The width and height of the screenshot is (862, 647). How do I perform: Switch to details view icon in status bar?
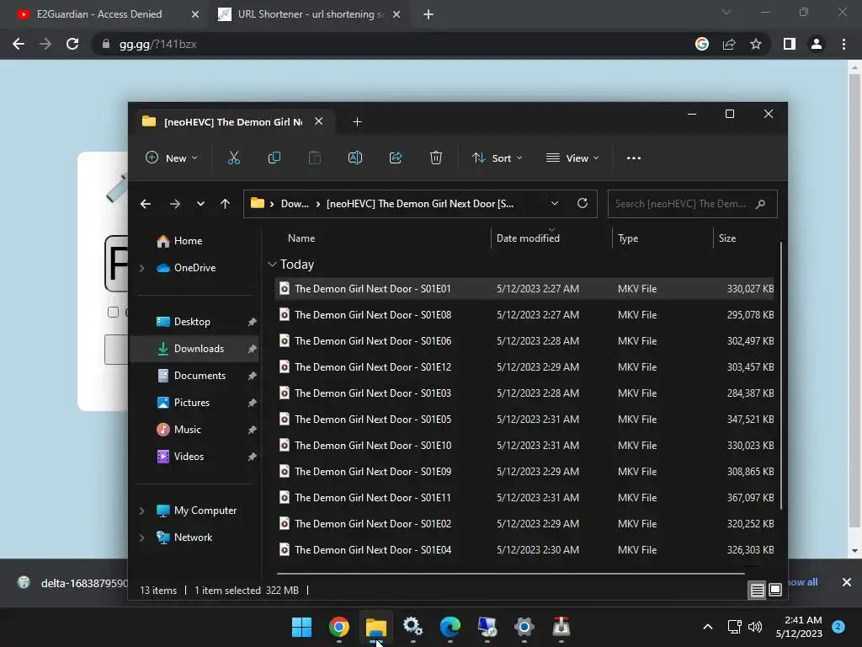coord(757,591)
